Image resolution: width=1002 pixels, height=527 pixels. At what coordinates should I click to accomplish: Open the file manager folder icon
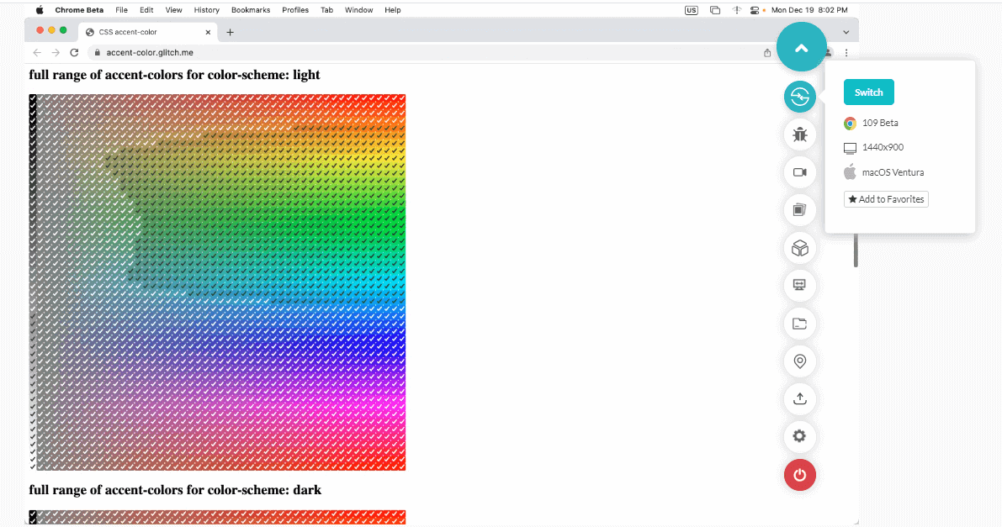(x=799, y=324)
